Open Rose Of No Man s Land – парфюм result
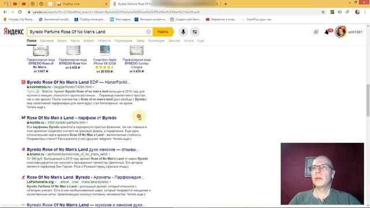 pyautogui.click(x=72, y=118)
